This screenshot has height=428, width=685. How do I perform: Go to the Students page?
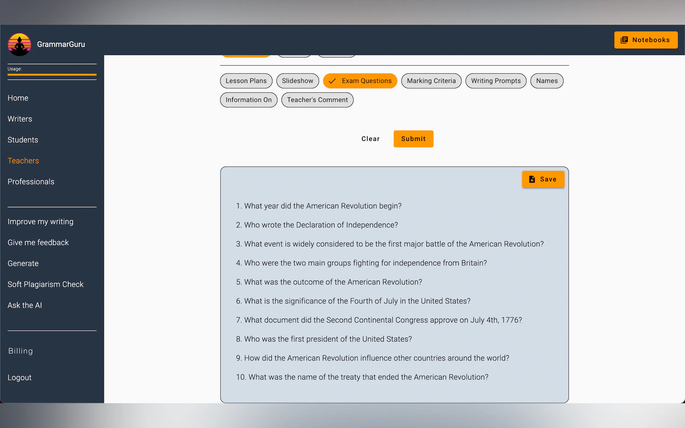click(23, 140)
